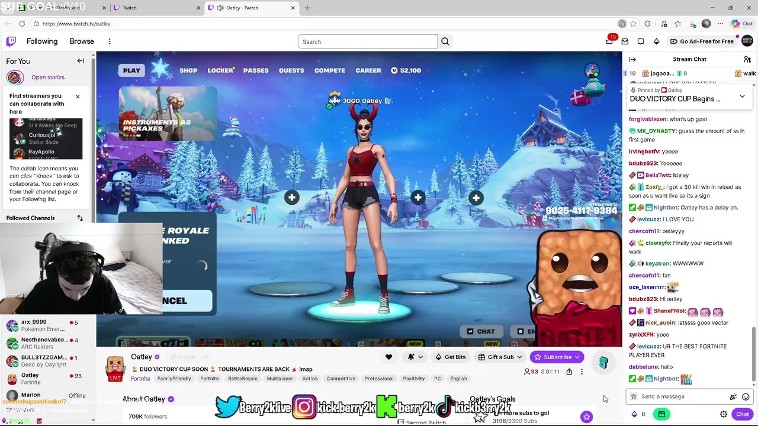Click Nightbot username in delay message
This screenshot has width=758, height=426.
tap(666, 208)
